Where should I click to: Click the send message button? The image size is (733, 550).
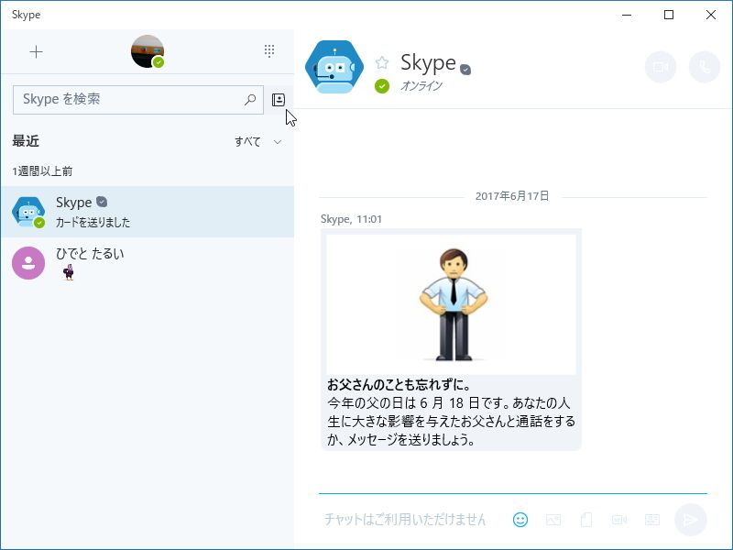[690, 519]
